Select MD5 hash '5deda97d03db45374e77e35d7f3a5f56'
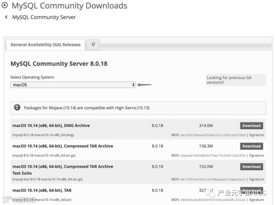 click(x=213, y=156)
